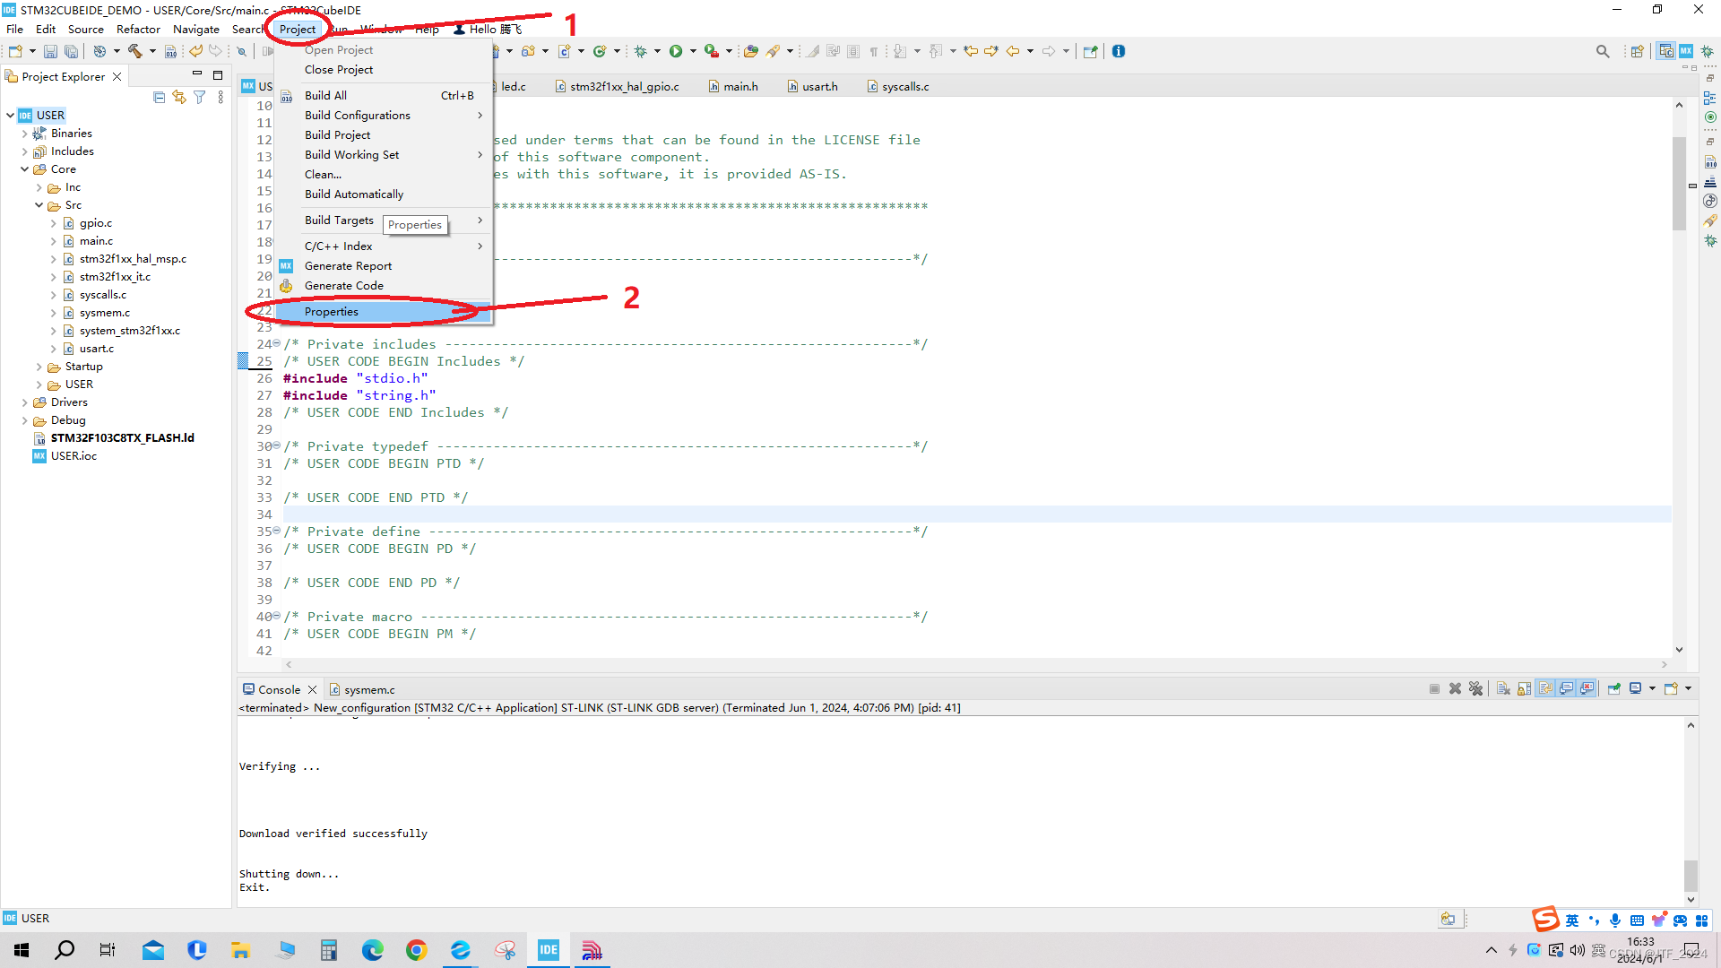Click the Build hammer toolbar icon

(x=134, y=51)
